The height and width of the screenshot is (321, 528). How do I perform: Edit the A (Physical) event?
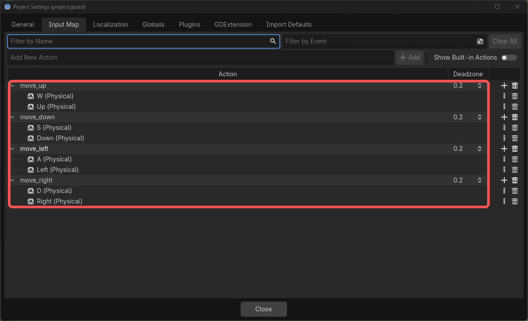click(504, 159)
